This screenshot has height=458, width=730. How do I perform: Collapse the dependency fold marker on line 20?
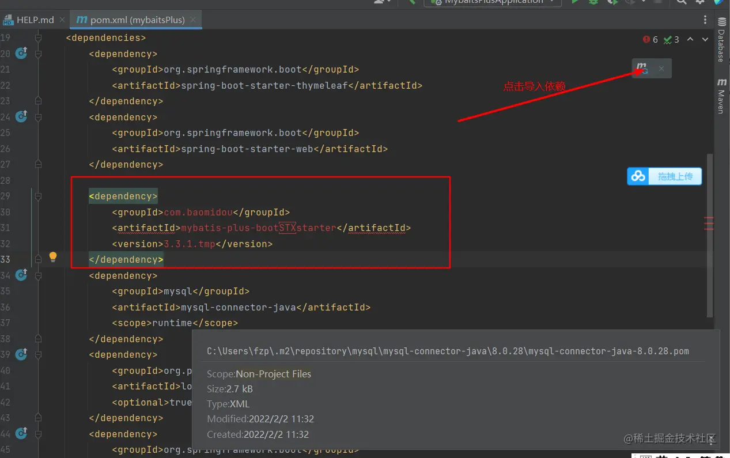tap(38, 54)
